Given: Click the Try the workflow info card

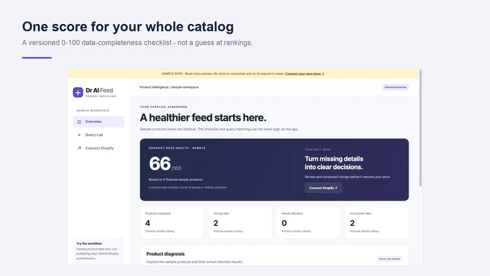Looking at the screenshot, I should tap(99, 251).
